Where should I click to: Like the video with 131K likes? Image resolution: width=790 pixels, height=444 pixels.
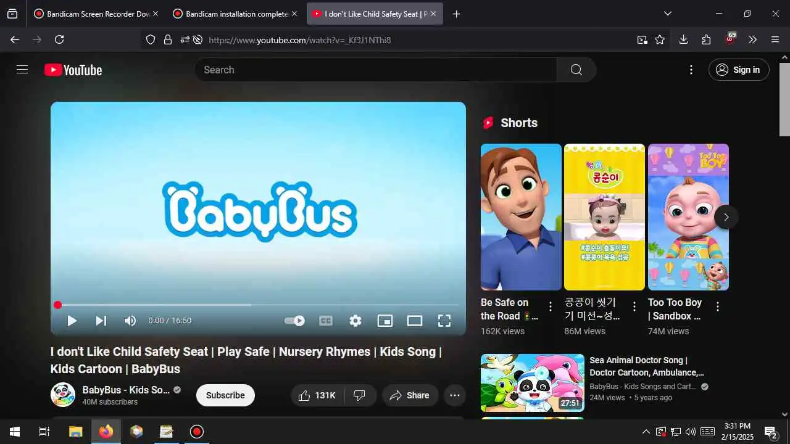pos(317,395)
